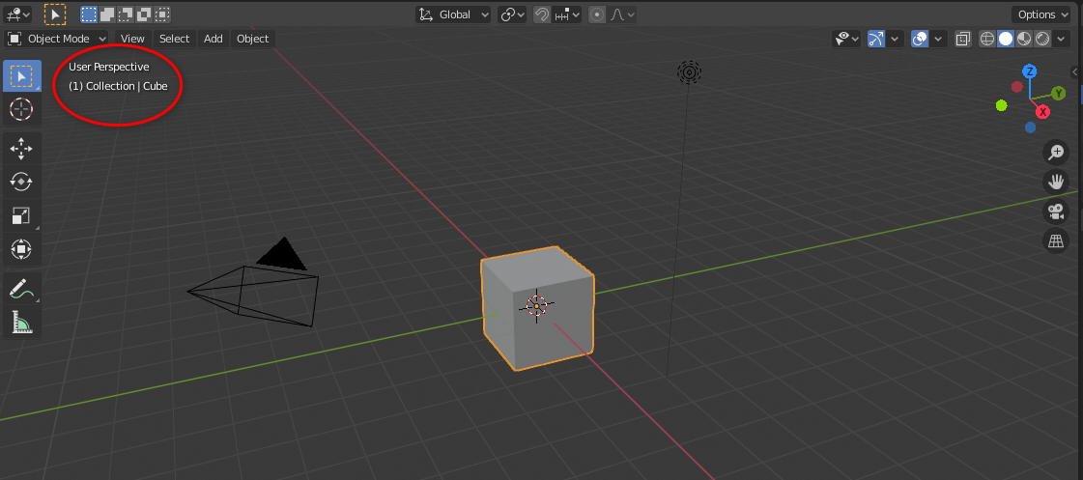Open the Object Mode dropdown
1083x480 pixels.
[x=58, y=39]
